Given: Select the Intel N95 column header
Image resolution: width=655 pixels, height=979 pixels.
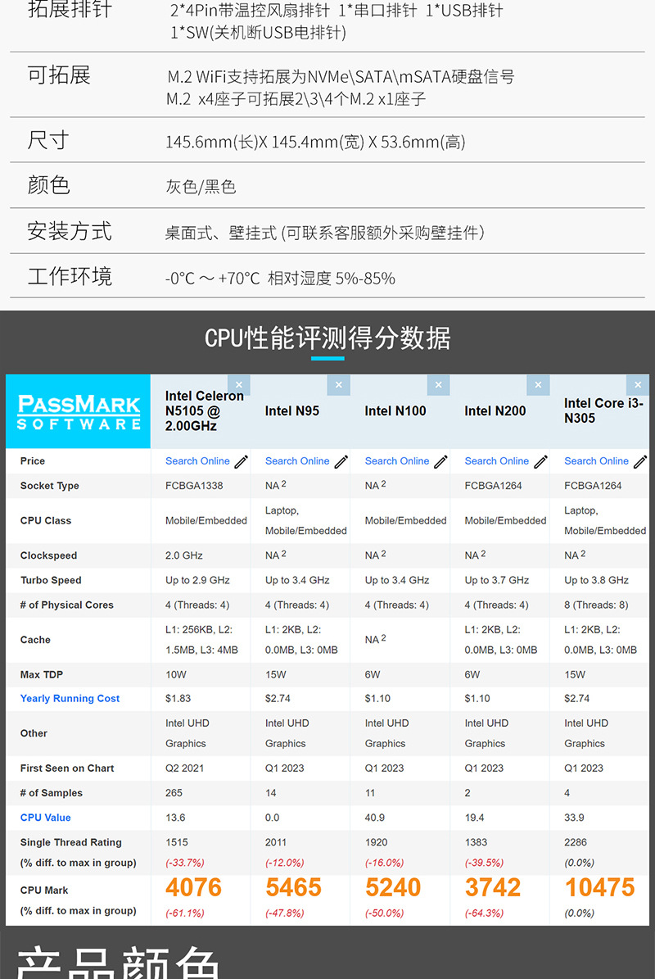Looking at the screenshot, I should click(292, 410).
